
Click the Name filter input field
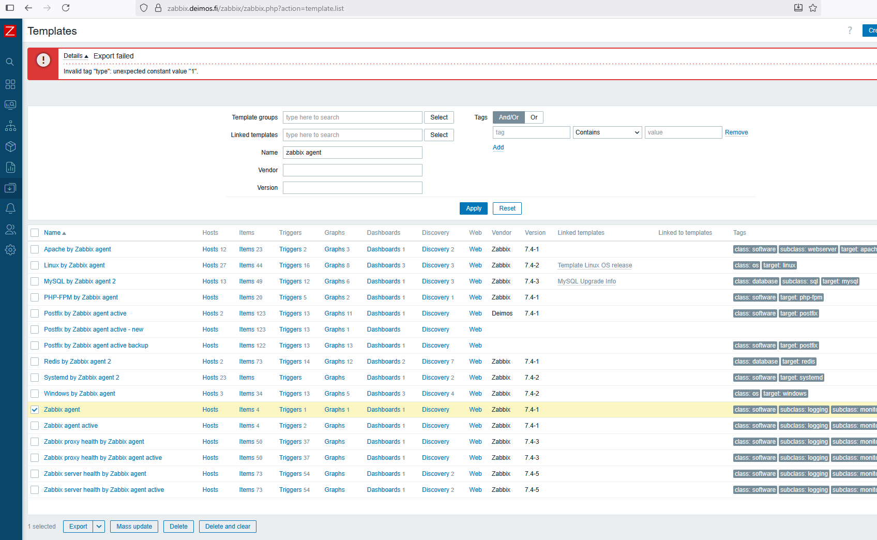(x=352, y=153)
